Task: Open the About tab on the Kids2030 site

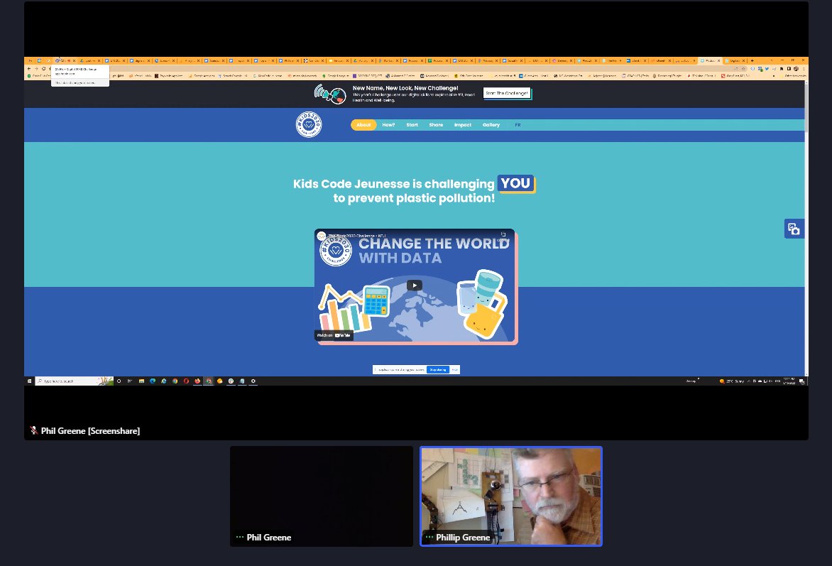Action: point(363,125)
